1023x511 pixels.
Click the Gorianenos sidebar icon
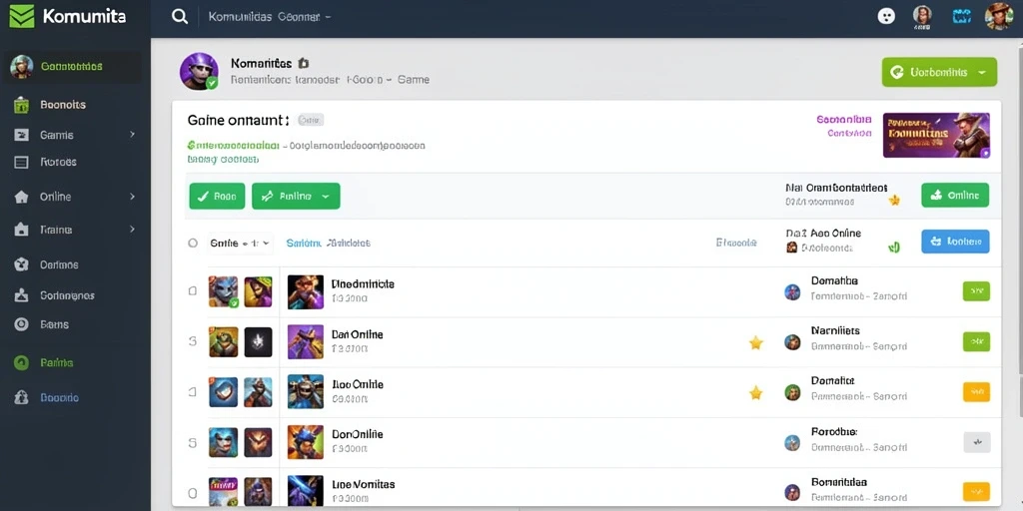pos(22,295)
